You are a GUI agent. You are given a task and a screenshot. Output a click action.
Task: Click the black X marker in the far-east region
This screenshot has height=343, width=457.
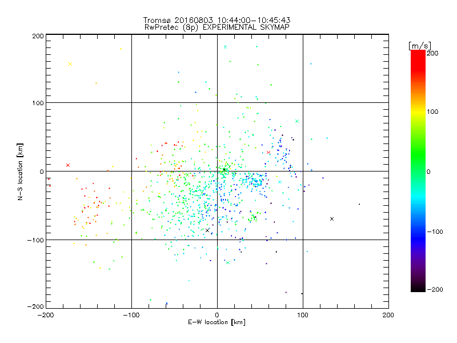[x=332, y=219]
